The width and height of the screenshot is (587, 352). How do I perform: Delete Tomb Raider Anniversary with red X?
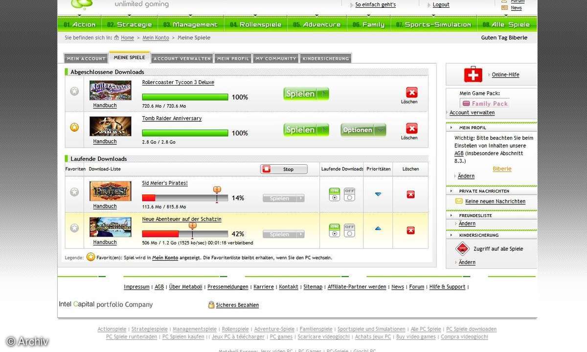coord(411,129)
